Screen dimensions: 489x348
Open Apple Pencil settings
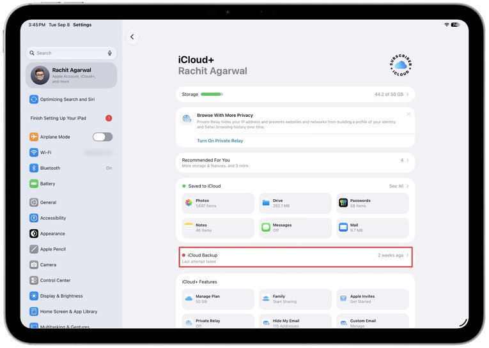(71, 249)
